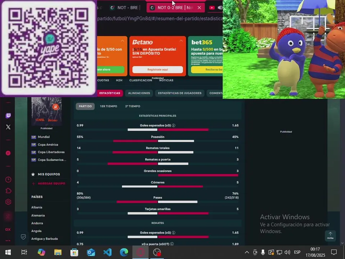Show 2º TIEMPO statistics
The image size is (345, 259).
click(x=133, y=106)
